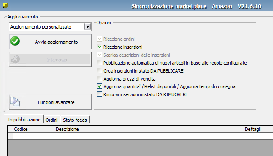The image size is (273, 156).
Task: Toggle Scarica descrizioni delle inserzioni checkbox
Action: (100, 55)
